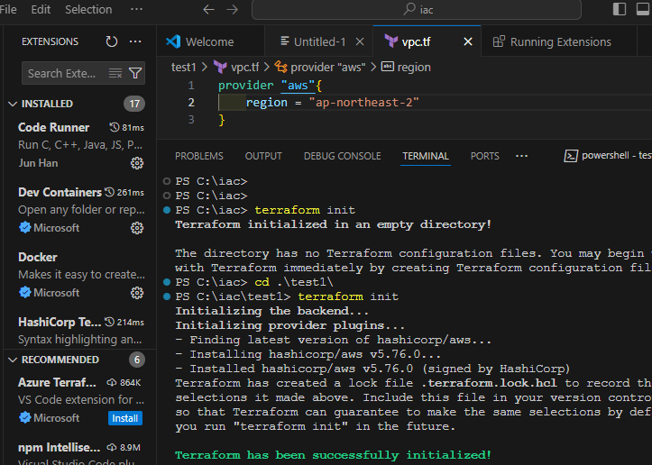This screenshot has height=465, width=652.
Task: Click the "aws" provider name in code
Action: [298, 86]
